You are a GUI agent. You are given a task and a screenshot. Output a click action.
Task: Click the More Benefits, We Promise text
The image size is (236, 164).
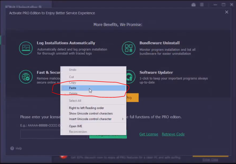coord(118,25)
